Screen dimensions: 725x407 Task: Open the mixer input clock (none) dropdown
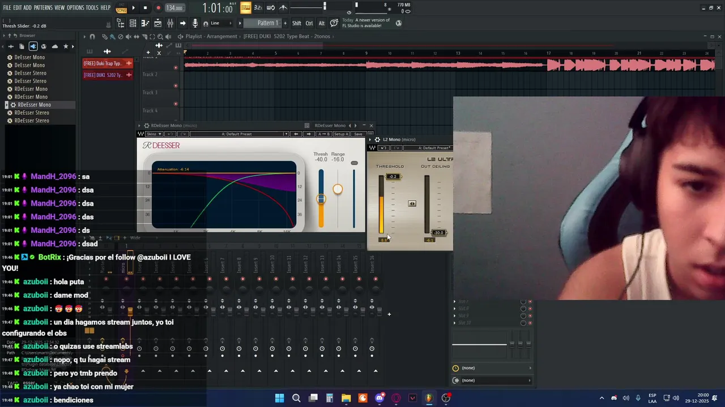point(493,368)
